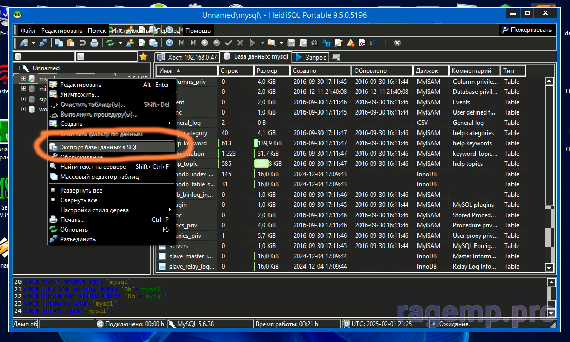Open the session manager toolbar icon
The width and height of the screenshot is (570, 342).
point(24,43)
